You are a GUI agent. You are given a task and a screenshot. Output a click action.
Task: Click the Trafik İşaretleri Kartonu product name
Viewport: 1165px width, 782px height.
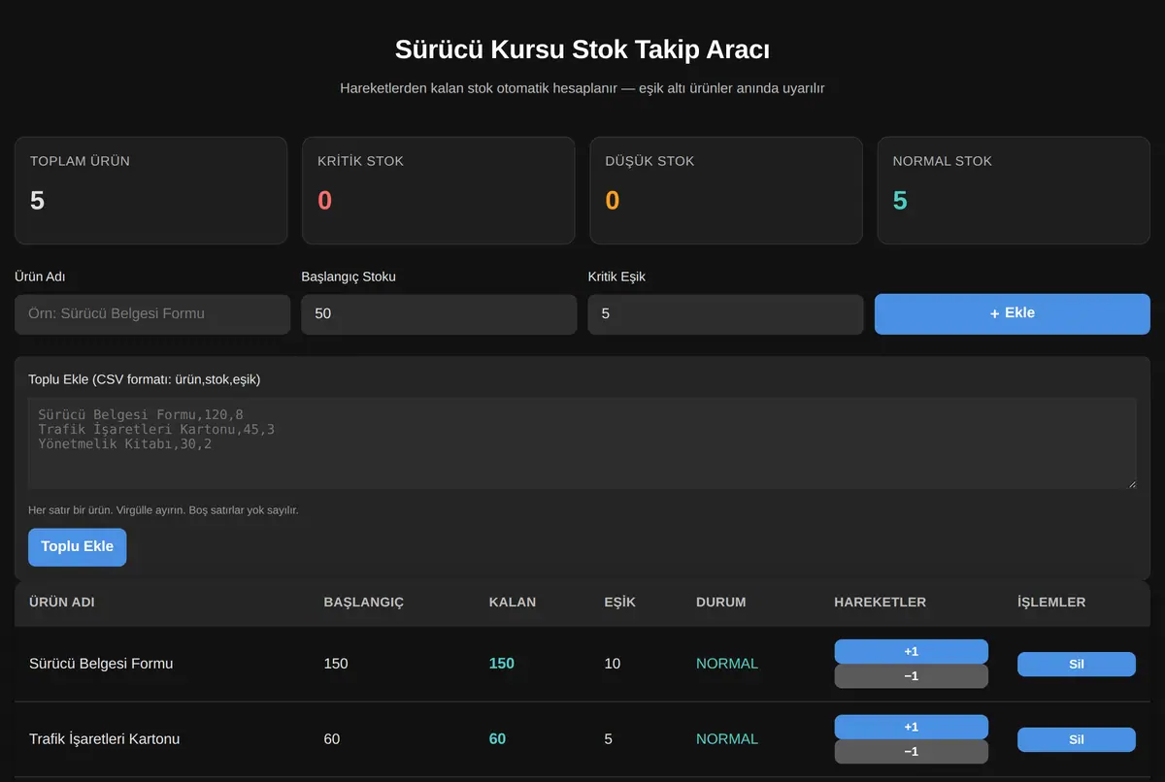tap(104, 739)
